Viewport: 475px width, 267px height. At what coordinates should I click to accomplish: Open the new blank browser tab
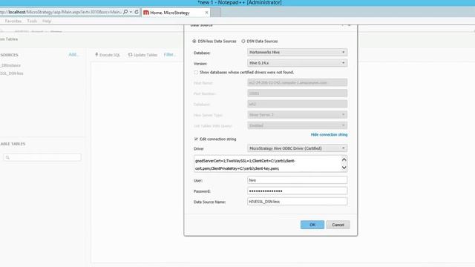tap(215, 13)
